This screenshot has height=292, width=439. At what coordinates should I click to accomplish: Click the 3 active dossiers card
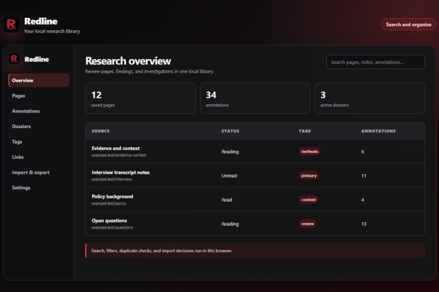(x=370, y=98)
